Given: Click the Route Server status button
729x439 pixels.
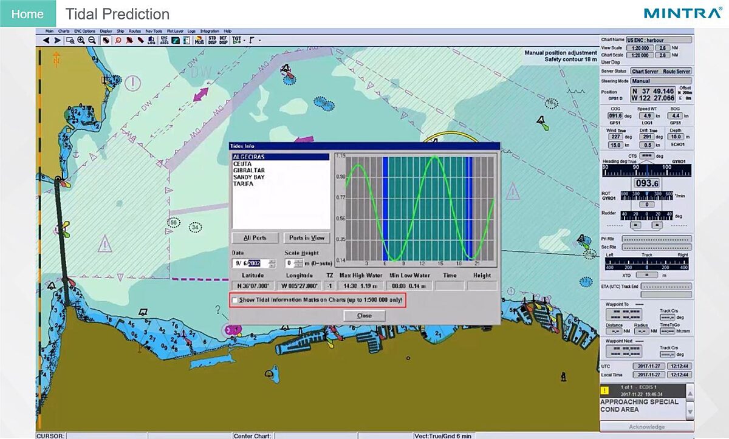Looking at the screenshot, I should click(x=677, y=72).
